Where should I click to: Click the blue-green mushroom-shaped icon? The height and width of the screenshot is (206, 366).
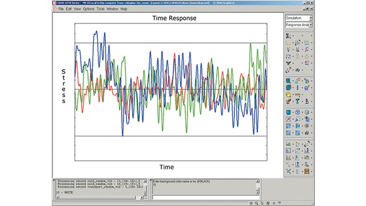(297, 101)
